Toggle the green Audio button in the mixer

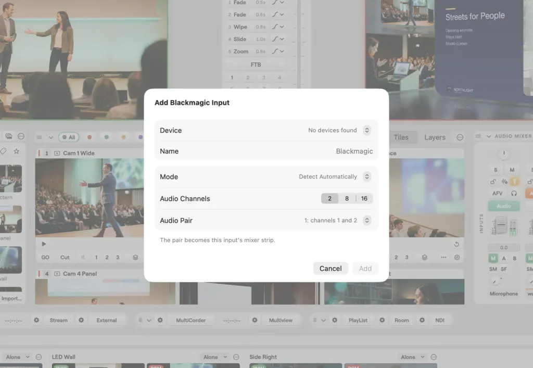coord(504,206)
